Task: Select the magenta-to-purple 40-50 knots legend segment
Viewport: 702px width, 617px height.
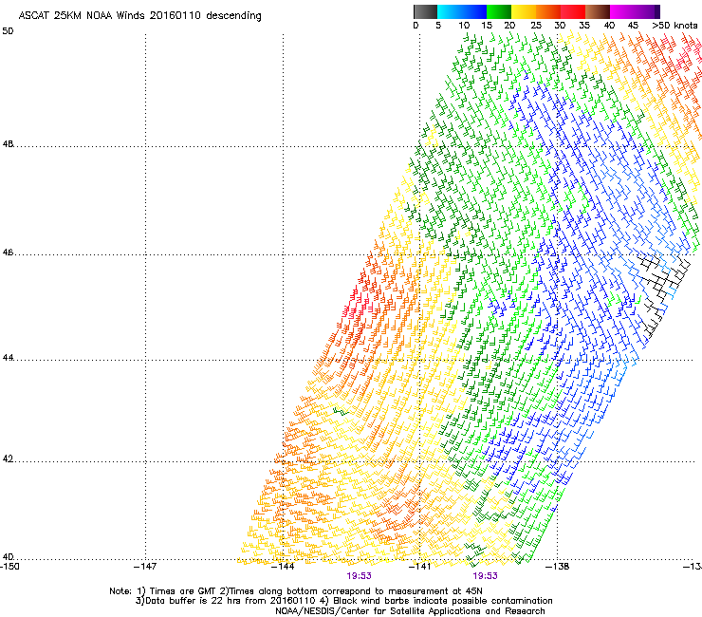Action: click(635, 11)
